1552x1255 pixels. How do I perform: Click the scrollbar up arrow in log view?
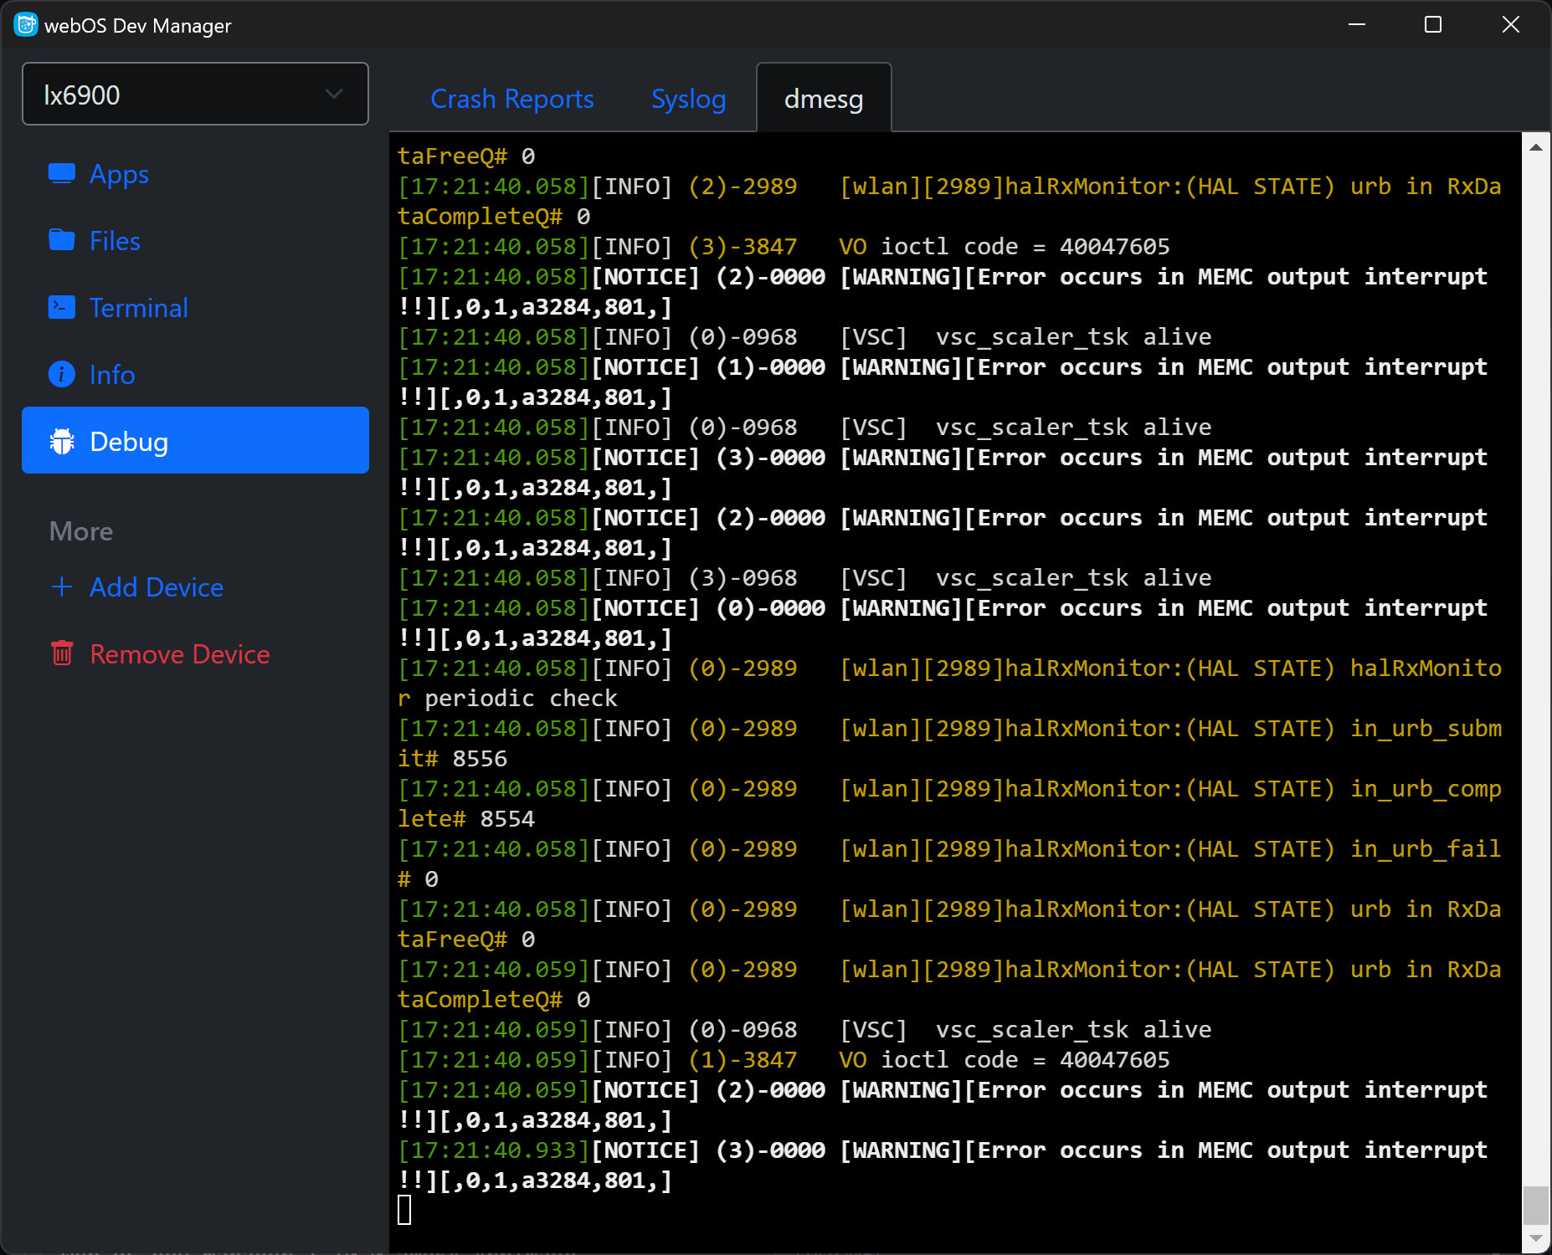coord(1535,147)
